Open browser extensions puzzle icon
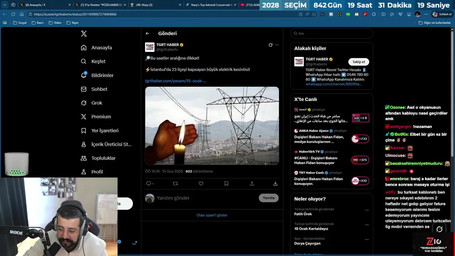455x256 pixels. pyautogui.click(x=374, y=14)
